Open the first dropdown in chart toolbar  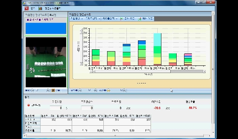tap(77, 19)
